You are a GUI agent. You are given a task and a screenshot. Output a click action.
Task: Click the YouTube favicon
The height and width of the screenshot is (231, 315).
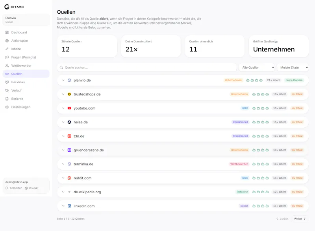click(x=69, y=108)
